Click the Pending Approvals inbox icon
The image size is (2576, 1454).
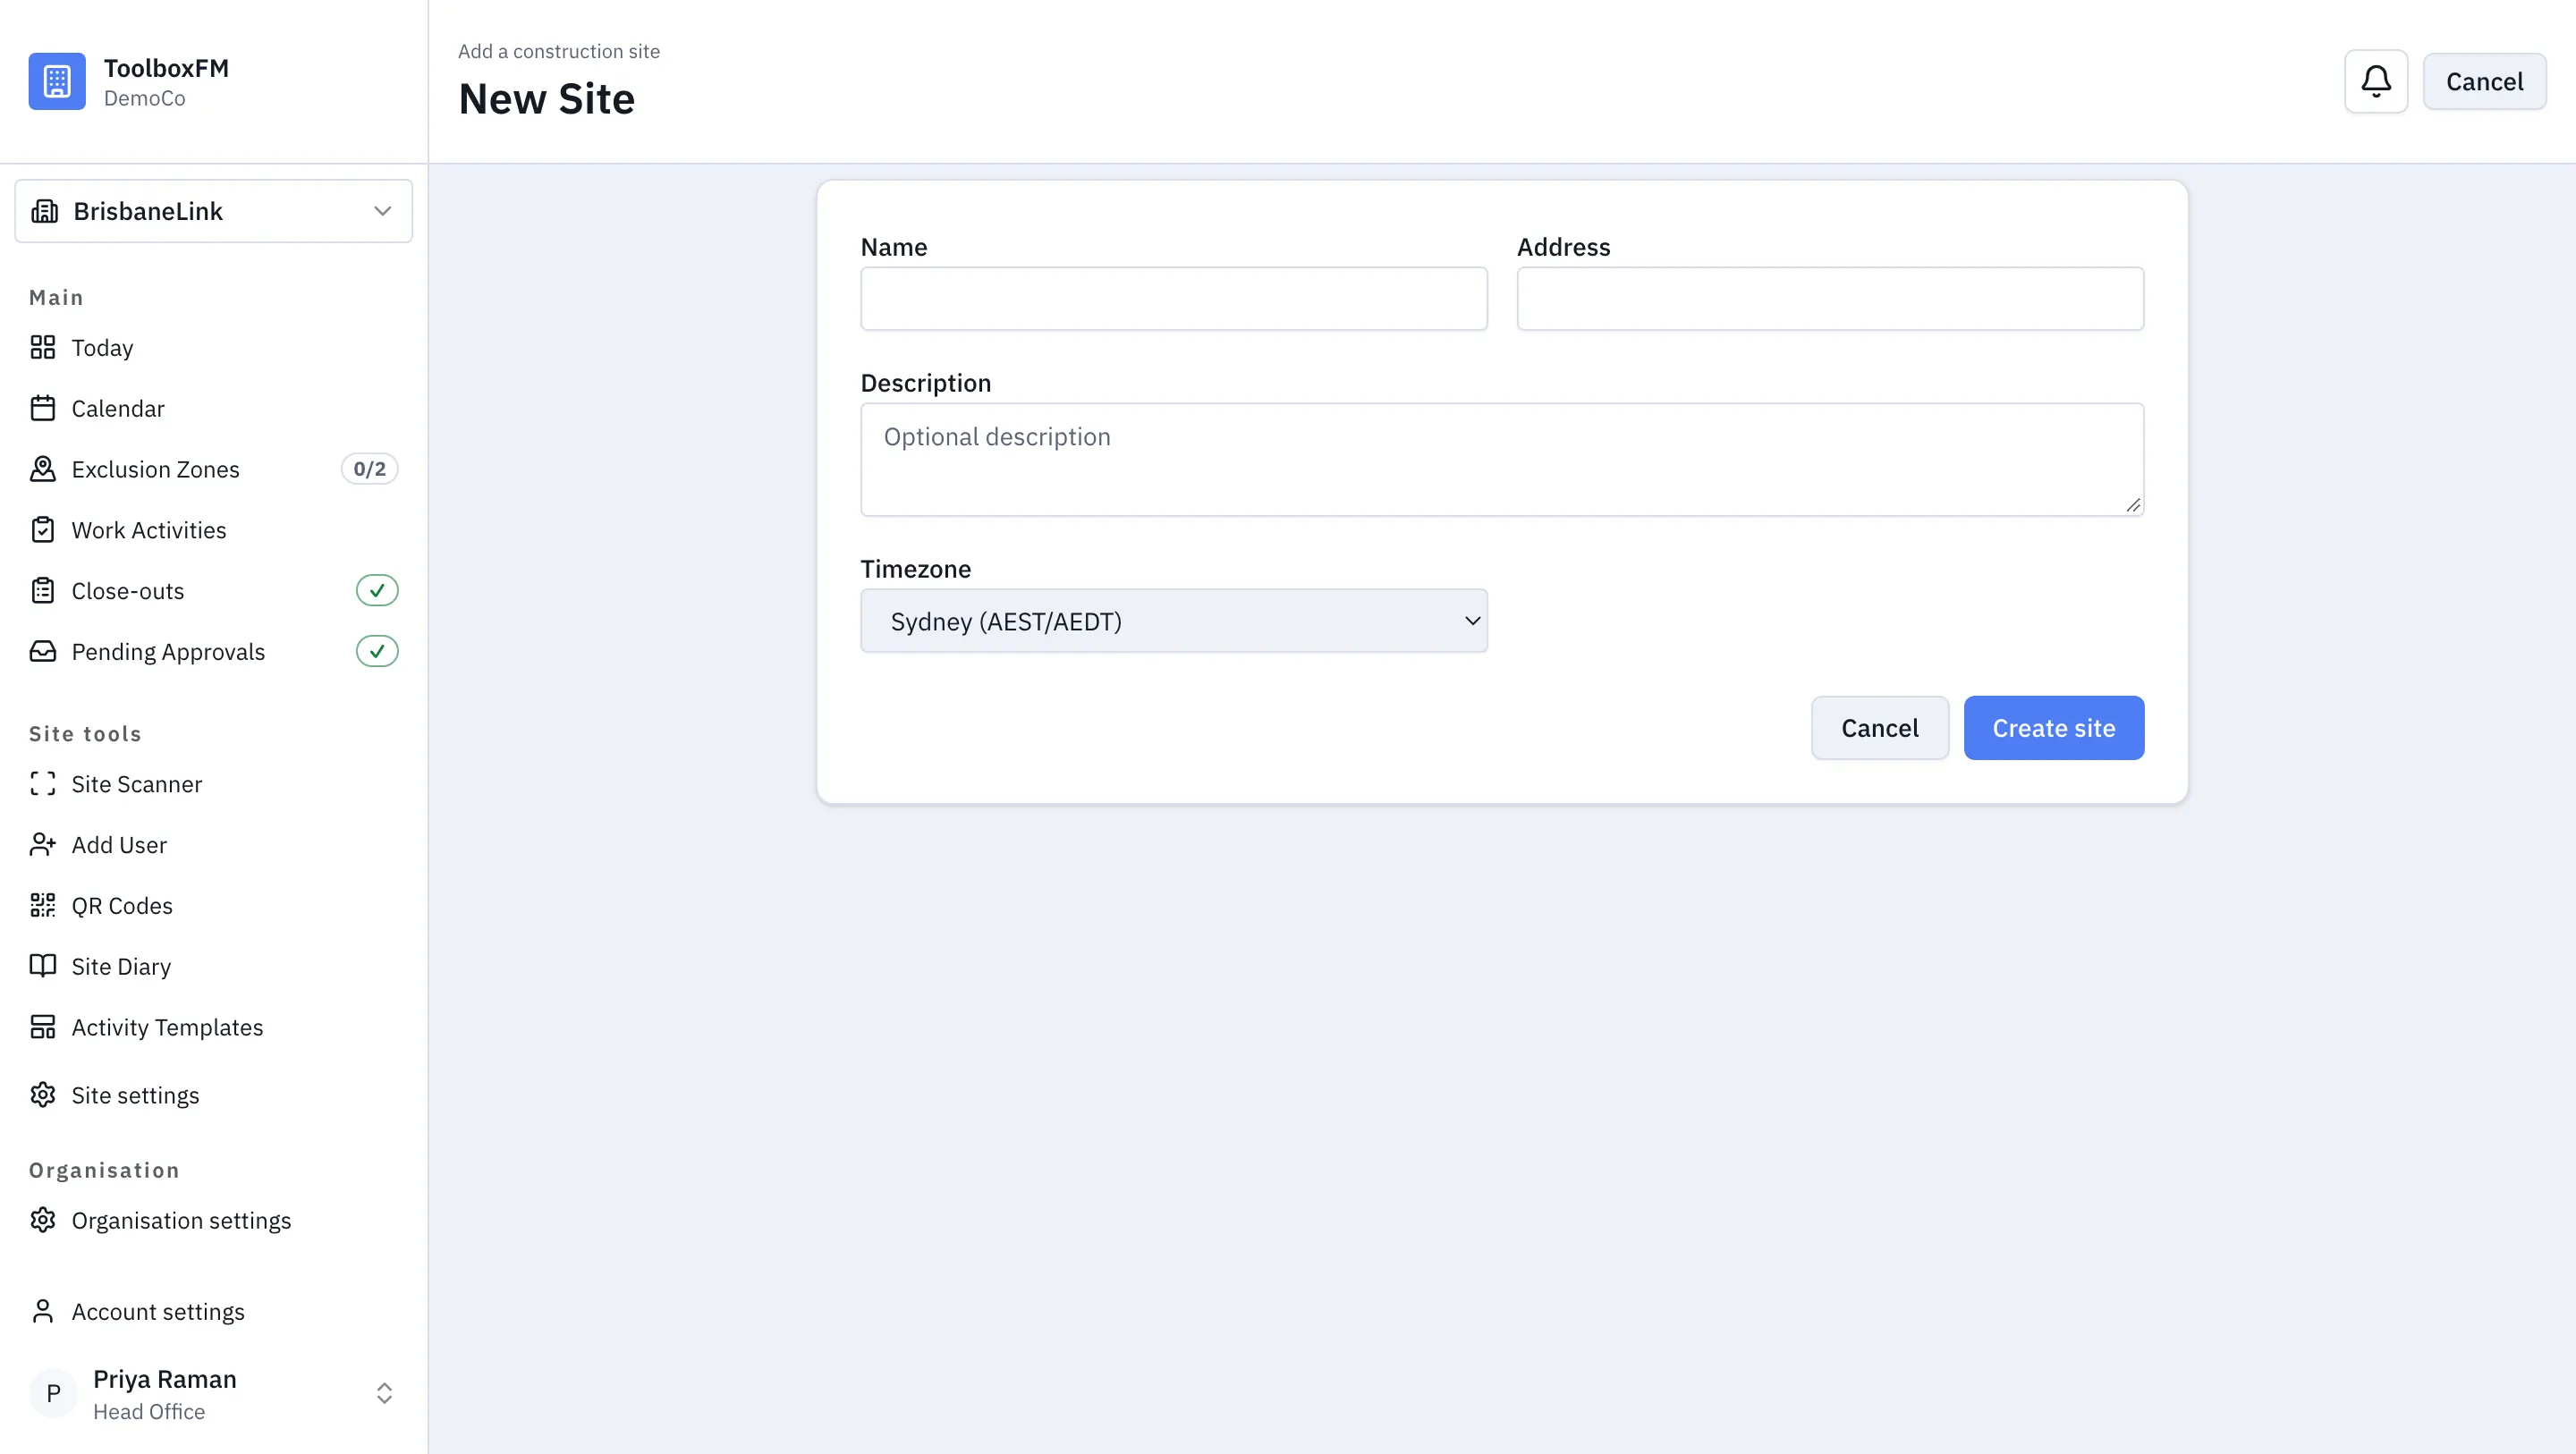43,651
